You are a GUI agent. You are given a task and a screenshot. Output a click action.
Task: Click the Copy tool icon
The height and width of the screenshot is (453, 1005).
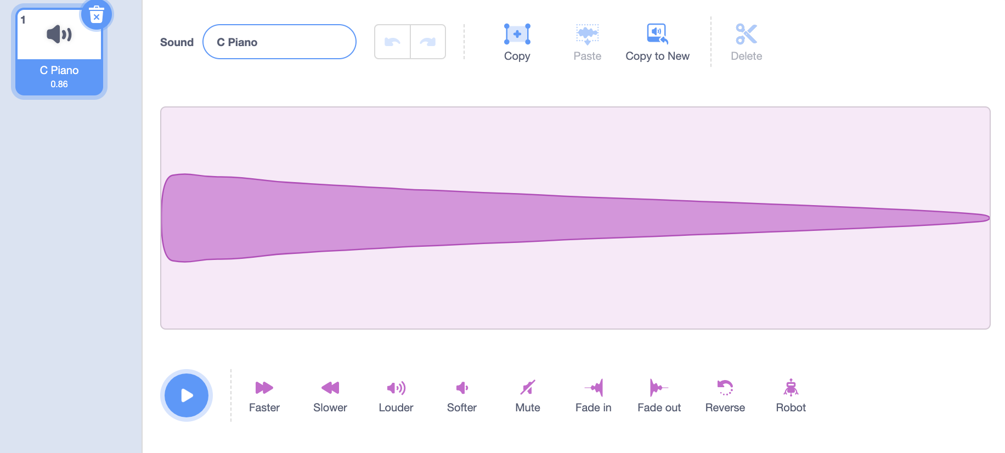(517, 35)
